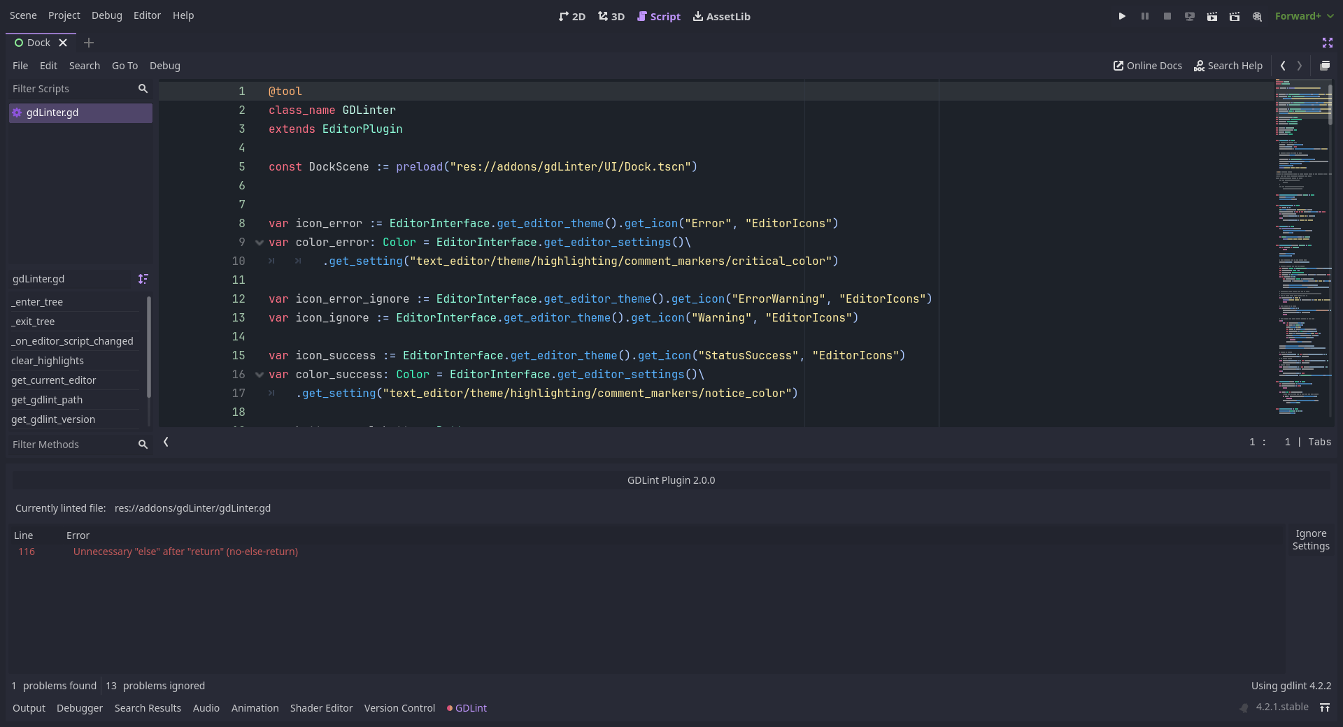Close the Dock scene tab
Screen dimensions: 1343x727
(x=63, y=43)
